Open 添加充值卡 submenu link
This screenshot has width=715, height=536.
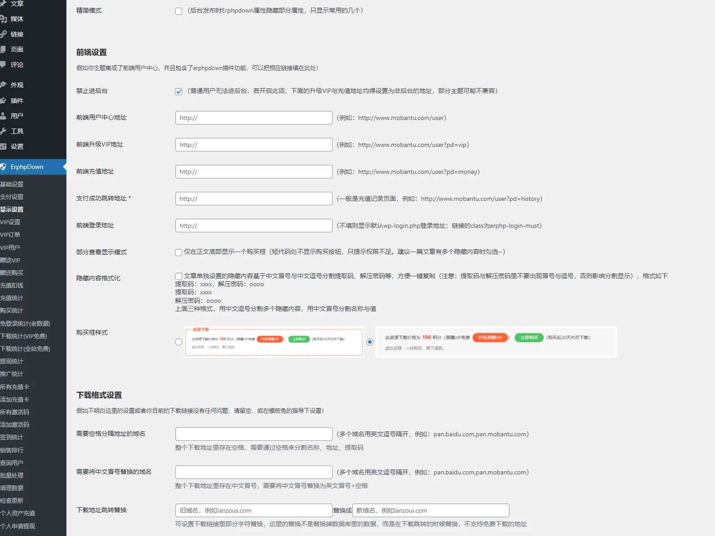coord(15,399)
